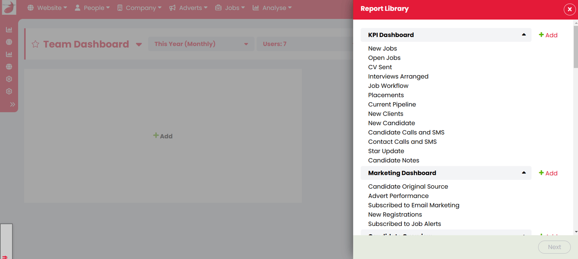Add the Marketing Dashboard reports

[548, 173]
